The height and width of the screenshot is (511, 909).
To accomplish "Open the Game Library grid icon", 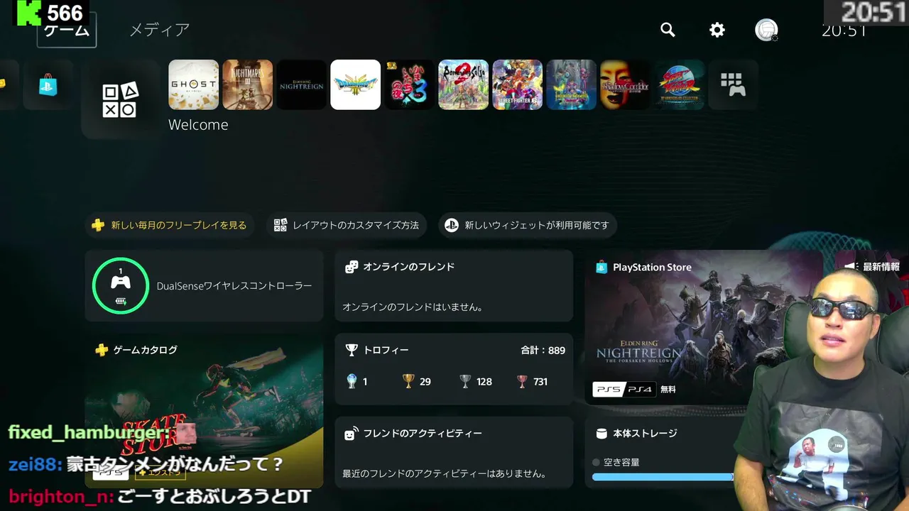I will click(x=733, y=84).
